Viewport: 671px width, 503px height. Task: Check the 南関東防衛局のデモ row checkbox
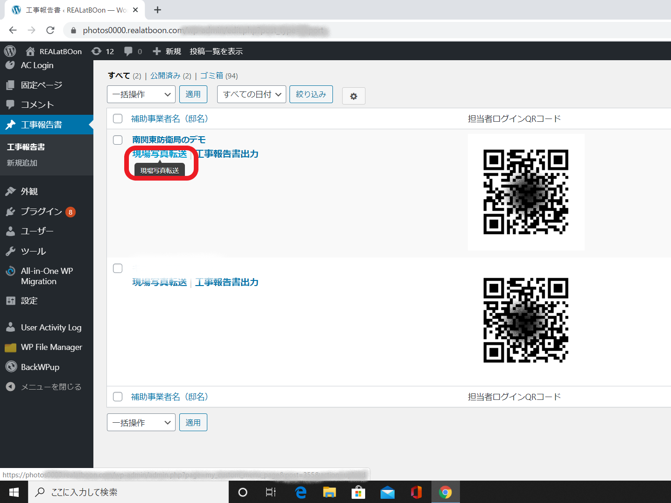pos(118,140)
